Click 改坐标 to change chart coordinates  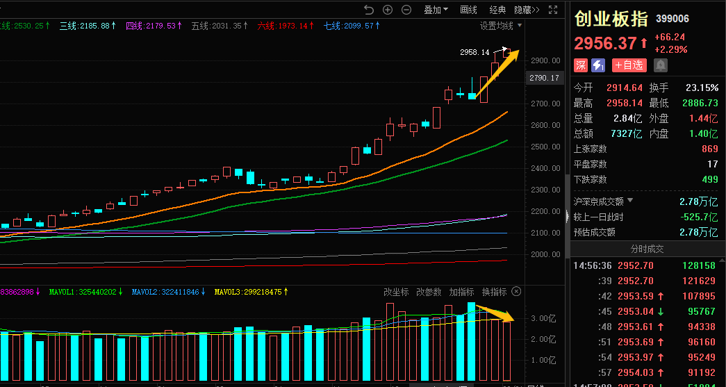(x=397, y=292)
